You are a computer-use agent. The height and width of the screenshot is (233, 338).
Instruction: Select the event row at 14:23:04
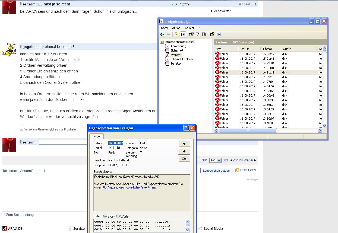coord(268,63)
